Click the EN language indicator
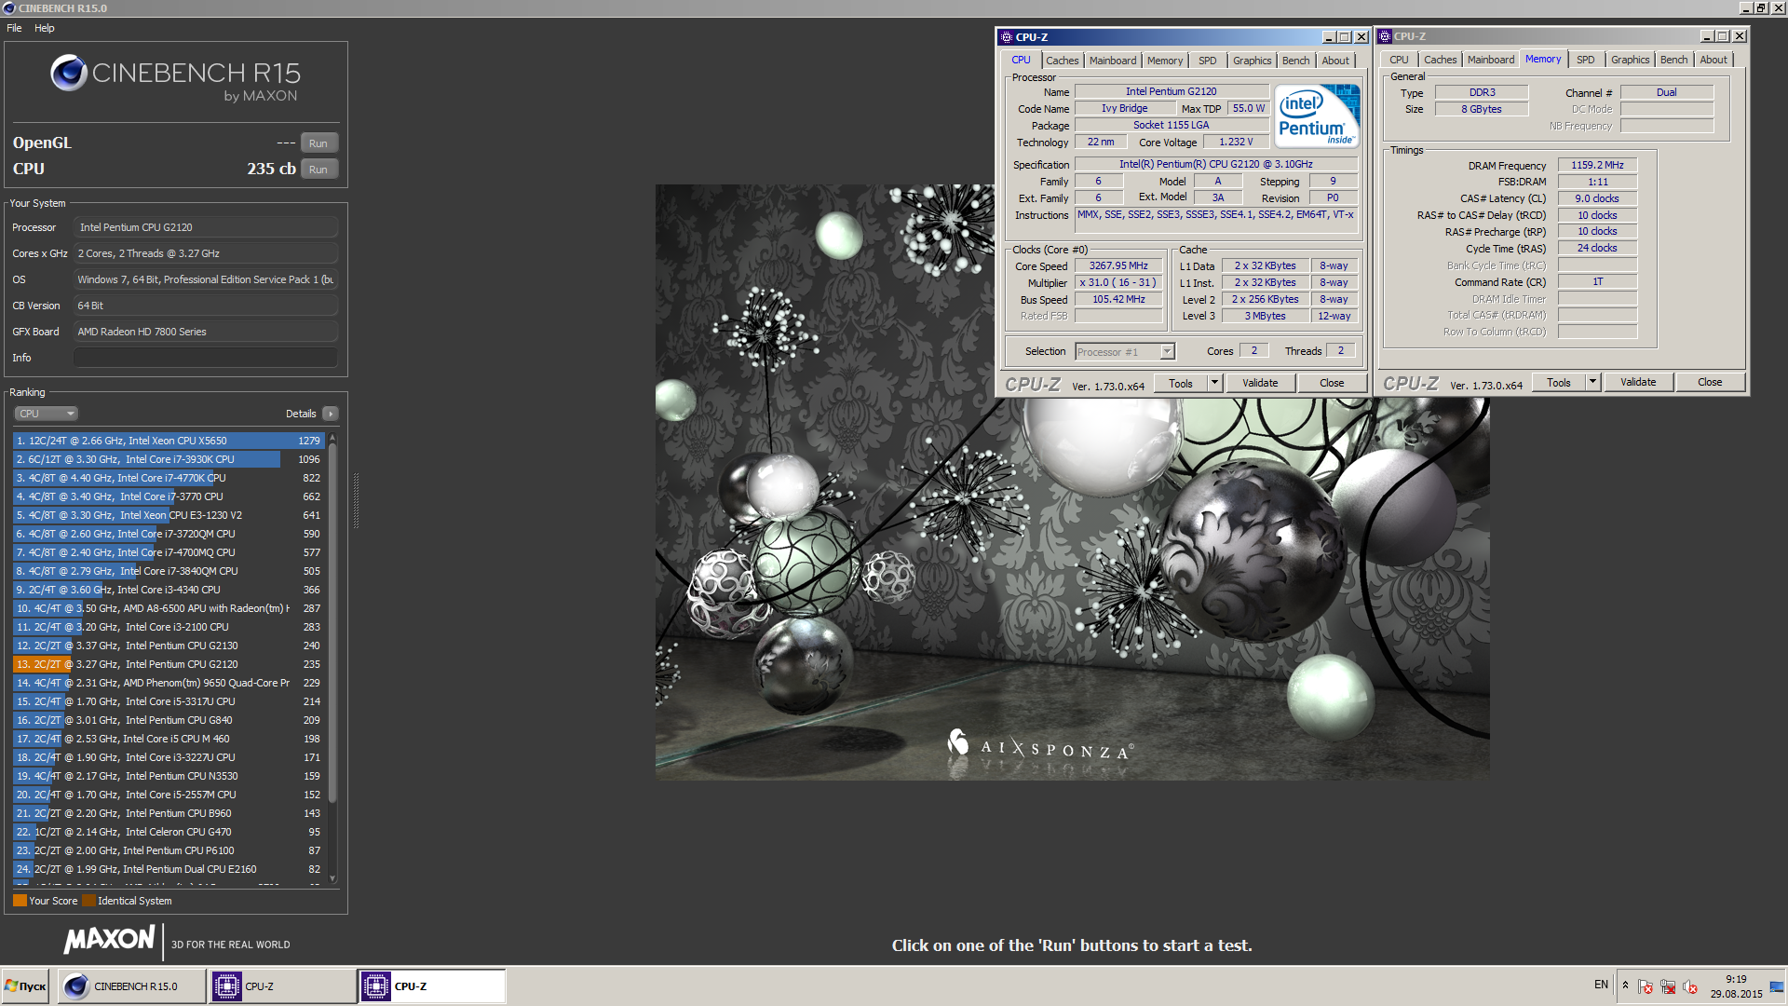Viewport: 1788px width, 1006px height. click(x=1601, y=985)
